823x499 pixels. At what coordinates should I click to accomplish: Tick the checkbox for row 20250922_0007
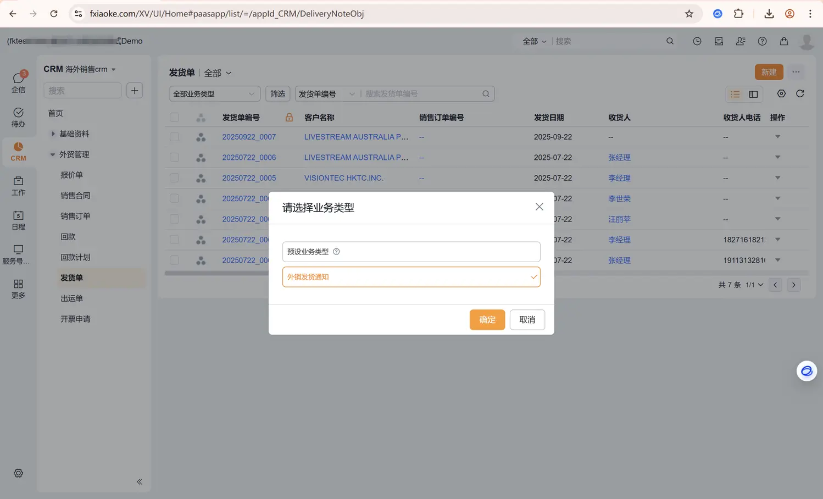174,137
